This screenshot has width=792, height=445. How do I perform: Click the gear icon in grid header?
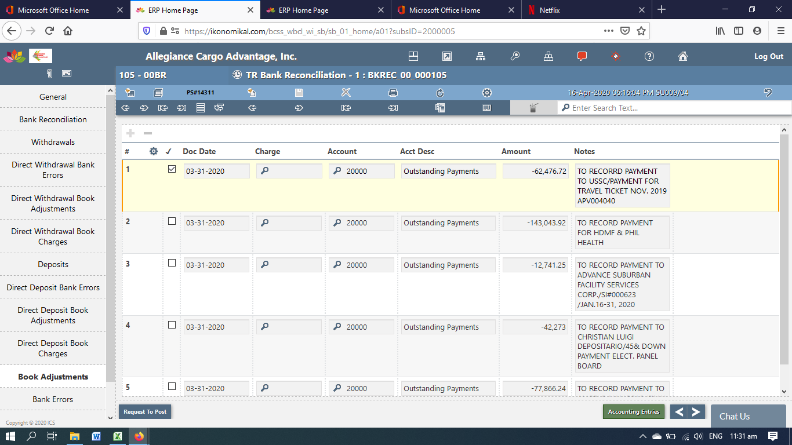154,151
